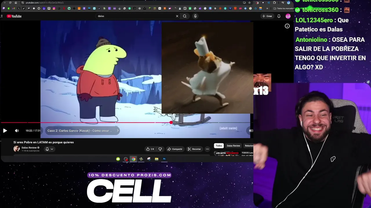371x208 pixels.
Task: Select the Todos filter chip
Action: coord(219,146)
